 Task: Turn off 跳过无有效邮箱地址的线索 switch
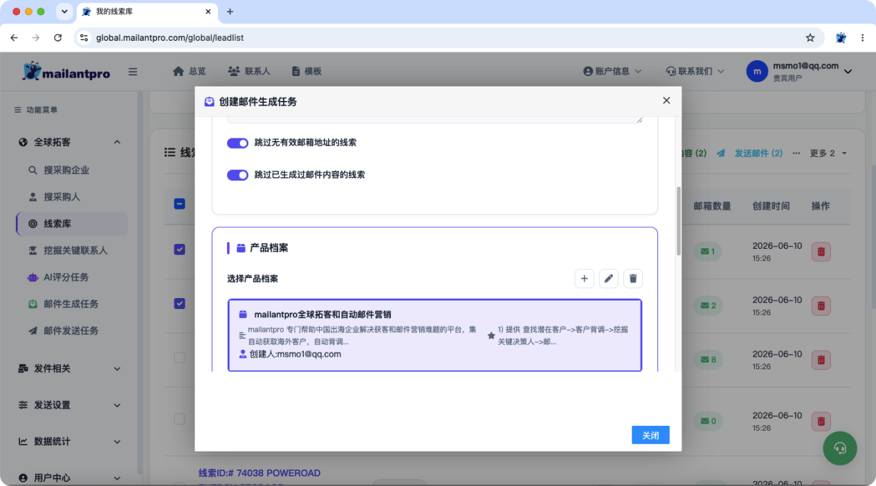(237, 142)
